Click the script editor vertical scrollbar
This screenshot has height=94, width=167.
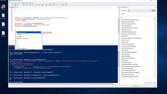click(x=118, y=26)
